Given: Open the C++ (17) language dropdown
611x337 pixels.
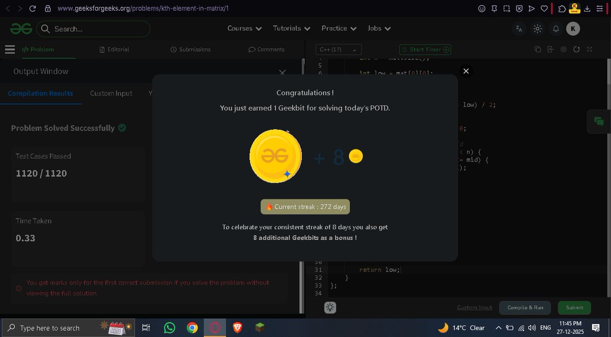Looking at the screenshot, I should click(338, 49).
